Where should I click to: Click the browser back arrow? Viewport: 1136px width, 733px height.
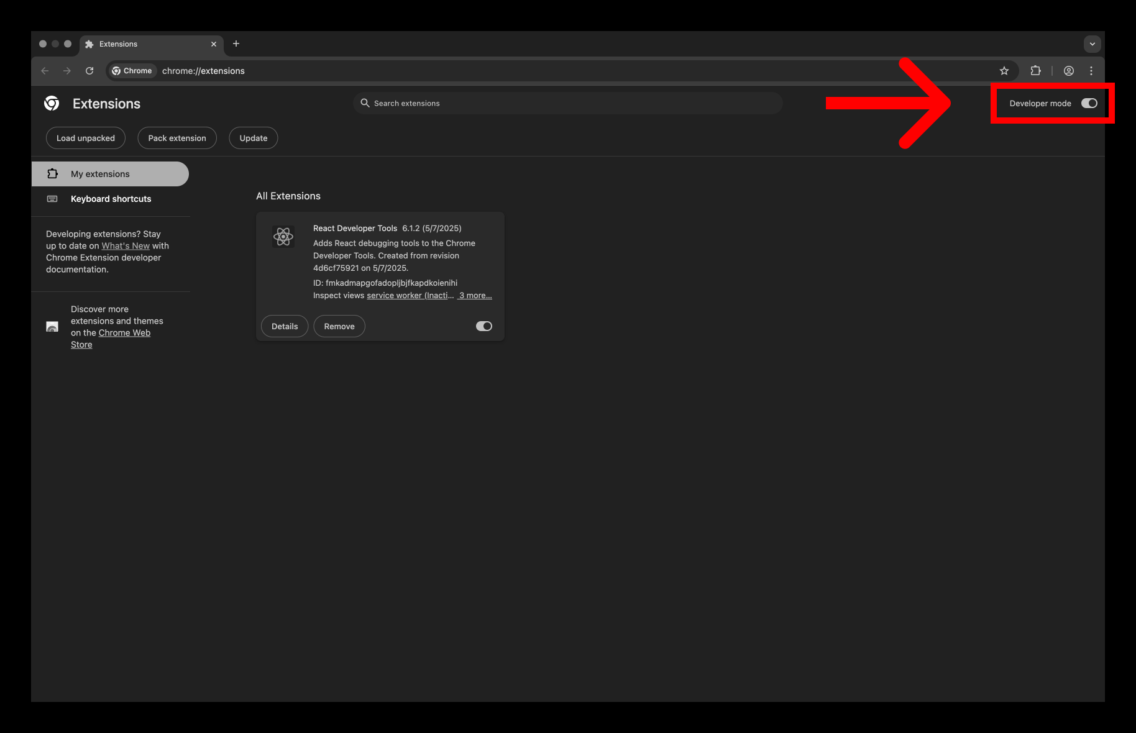[x=45, y=71]
